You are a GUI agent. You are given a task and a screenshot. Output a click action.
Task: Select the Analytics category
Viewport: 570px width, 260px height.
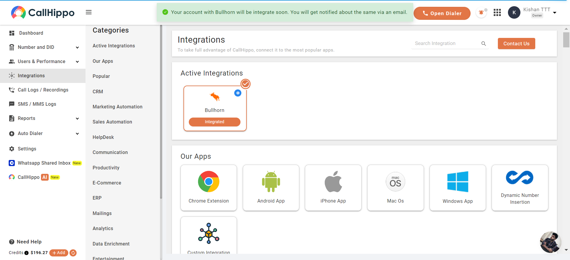pyautogui.click(x=103, y=229)
